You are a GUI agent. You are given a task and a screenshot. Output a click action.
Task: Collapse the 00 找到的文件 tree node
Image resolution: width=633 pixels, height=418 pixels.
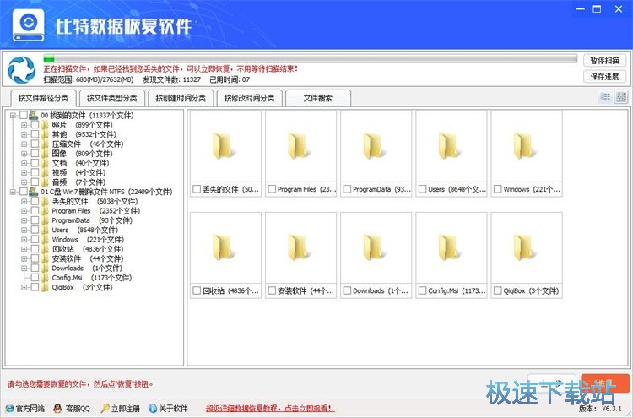click(13, 115)
